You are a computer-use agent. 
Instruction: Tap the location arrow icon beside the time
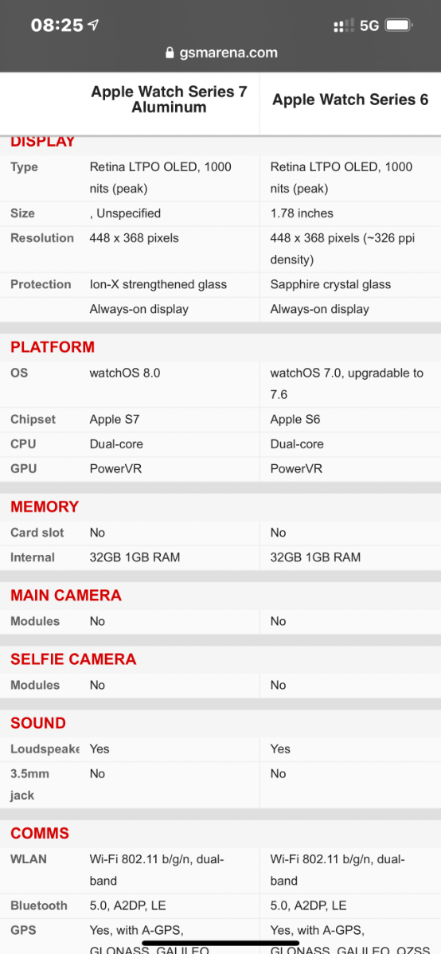tap(93, 25)
